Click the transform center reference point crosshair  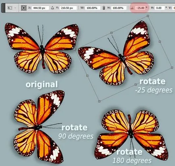(x=123, y=59)
